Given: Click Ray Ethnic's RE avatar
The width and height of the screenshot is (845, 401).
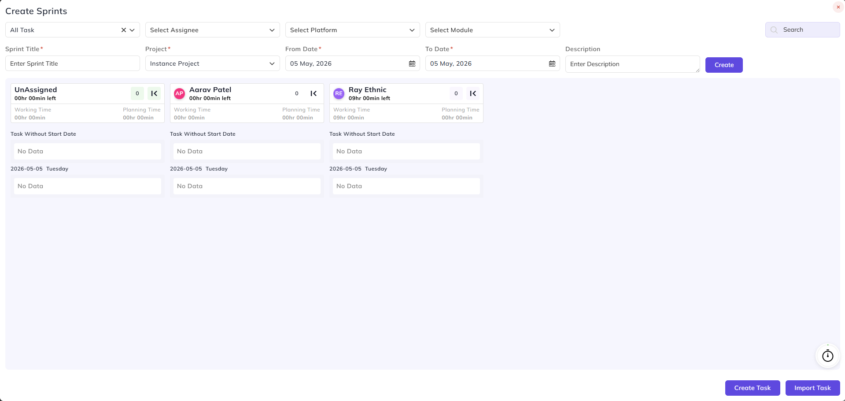Looking at the screenshot, I should [339, 93].
